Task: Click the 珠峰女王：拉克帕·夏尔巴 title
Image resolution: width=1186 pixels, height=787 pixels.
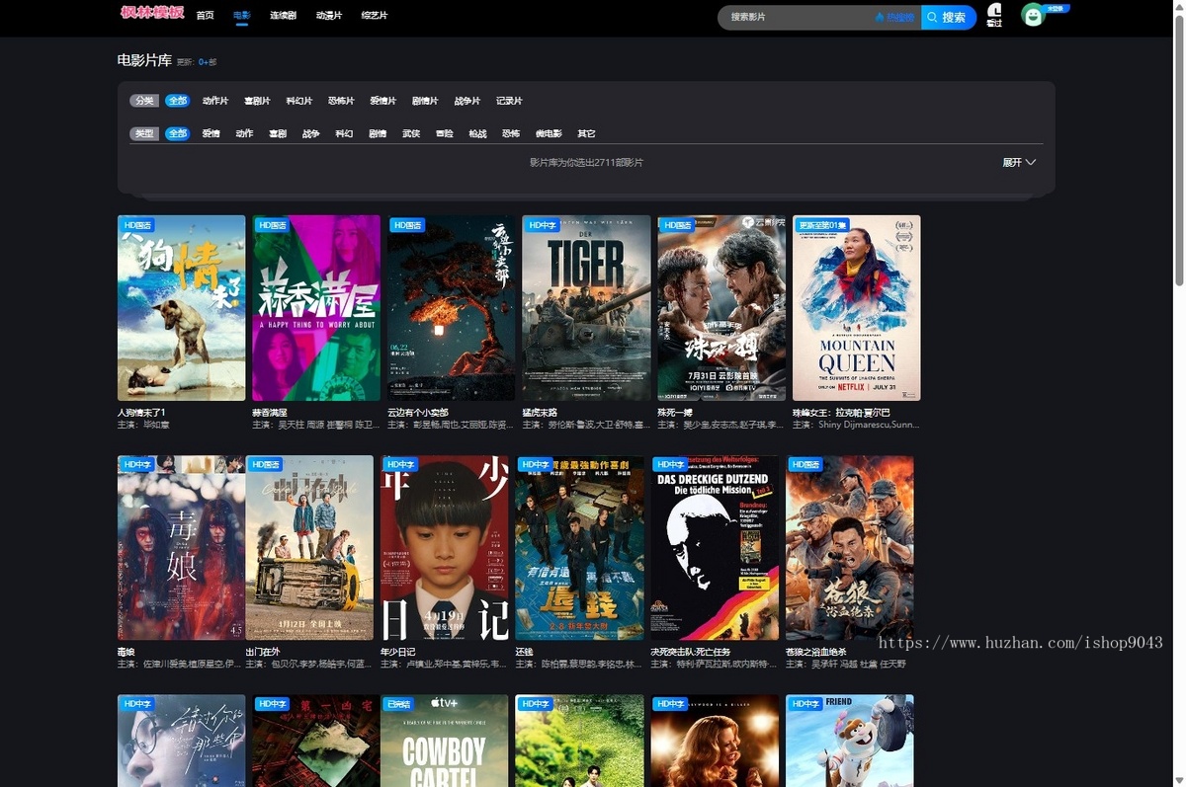Action: coord(841,412)
